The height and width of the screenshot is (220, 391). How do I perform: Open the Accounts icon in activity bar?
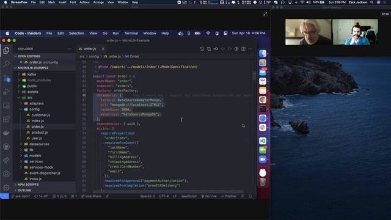[6, 174]
